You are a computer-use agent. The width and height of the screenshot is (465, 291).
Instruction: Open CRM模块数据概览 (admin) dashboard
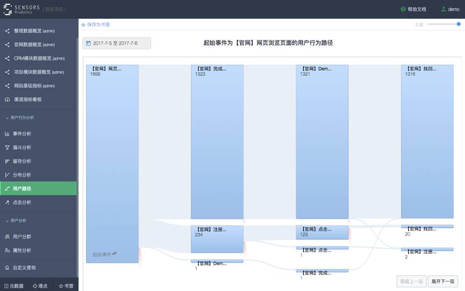click(38, 59)
